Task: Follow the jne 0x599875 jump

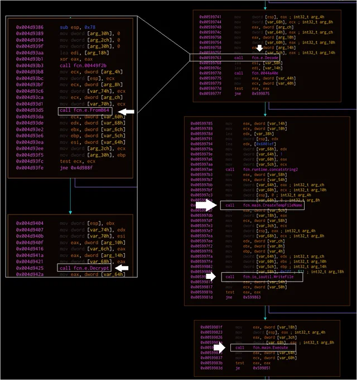Action: click(252, 93)
